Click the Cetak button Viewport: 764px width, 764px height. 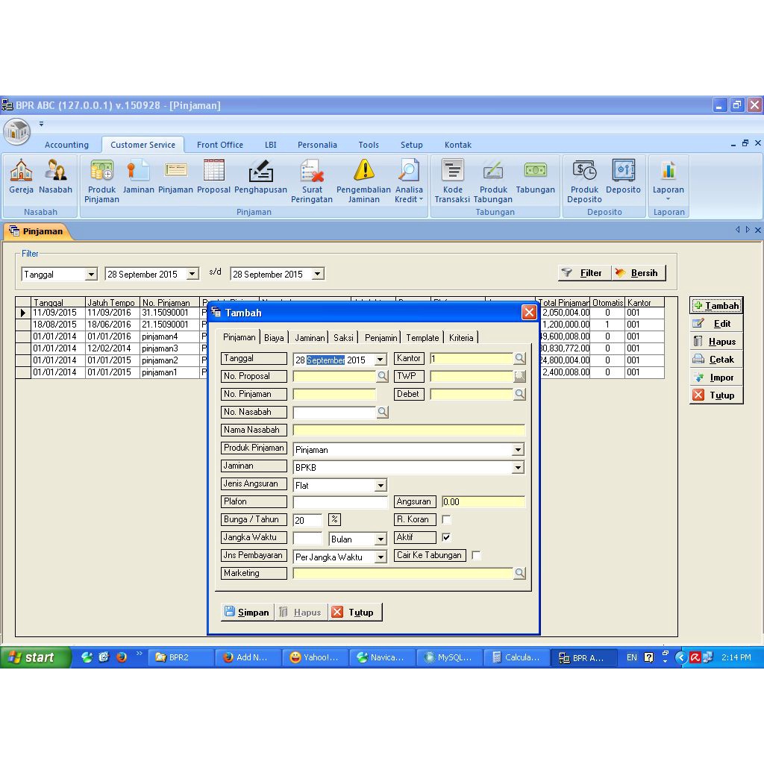point(716,360)
